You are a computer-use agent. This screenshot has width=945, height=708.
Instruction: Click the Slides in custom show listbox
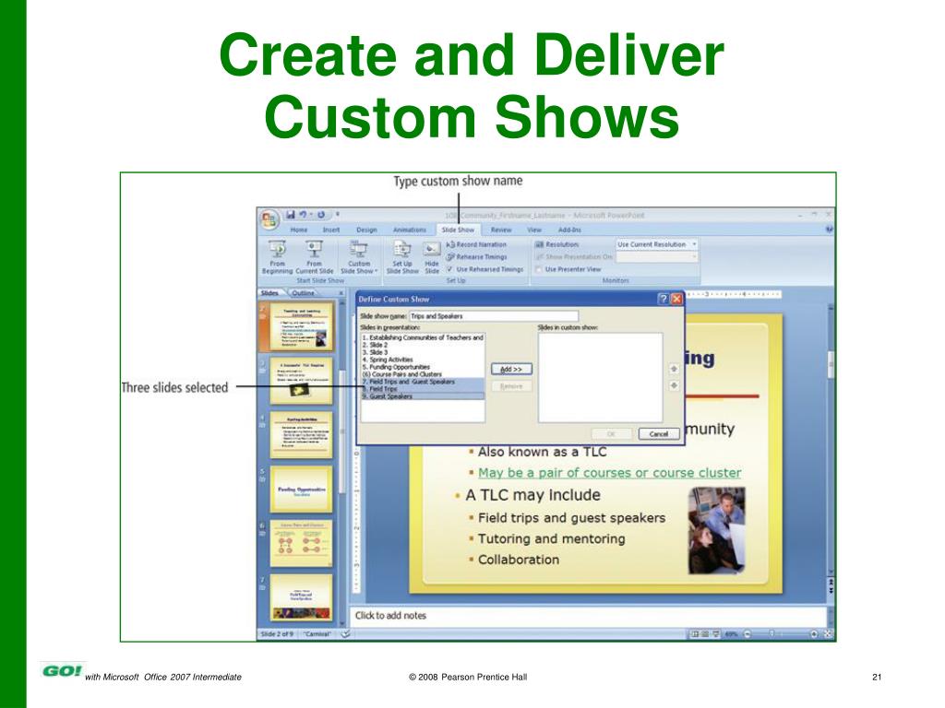[x=600, y=377]
